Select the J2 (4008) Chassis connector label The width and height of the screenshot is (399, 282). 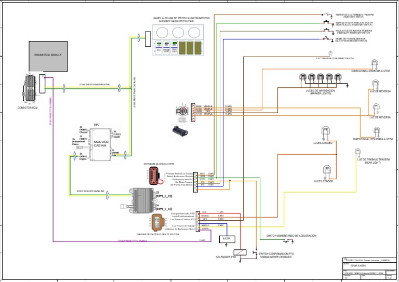[83, 130]
